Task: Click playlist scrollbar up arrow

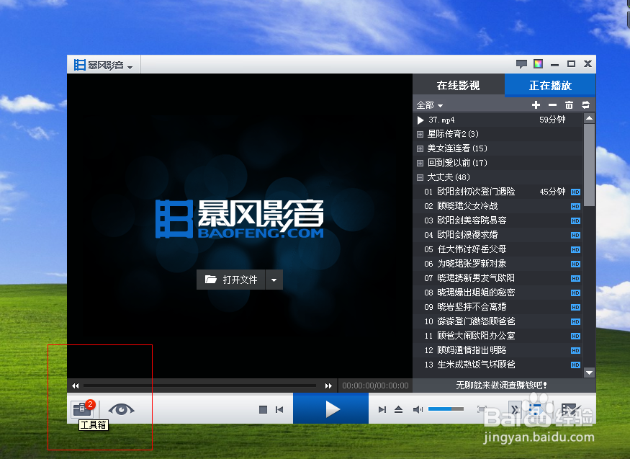Action: pos(589,118)
